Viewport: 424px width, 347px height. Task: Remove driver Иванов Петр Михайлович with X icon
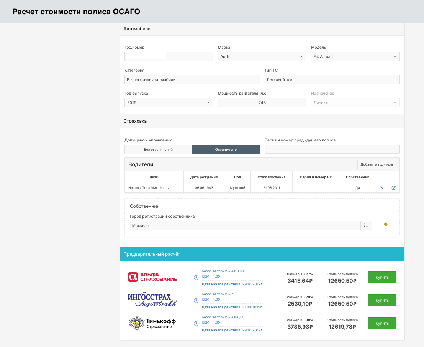[382, 188]
